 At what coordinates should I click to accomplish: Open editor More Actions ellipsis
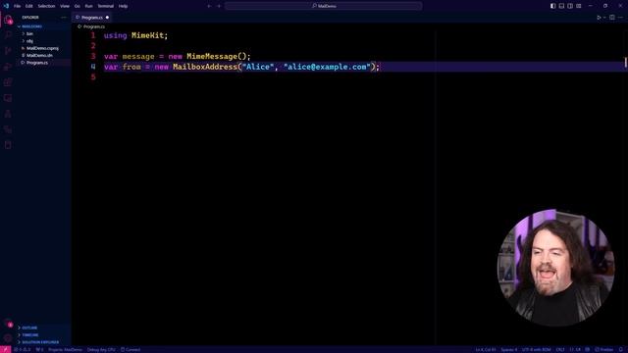coord(621,18)
